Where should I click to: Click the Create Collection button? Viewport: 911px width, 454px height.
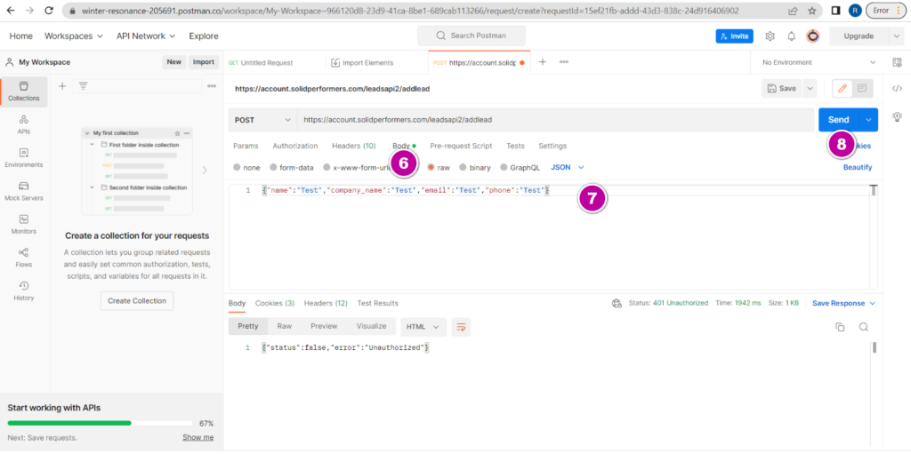click(x=137, y=300)
